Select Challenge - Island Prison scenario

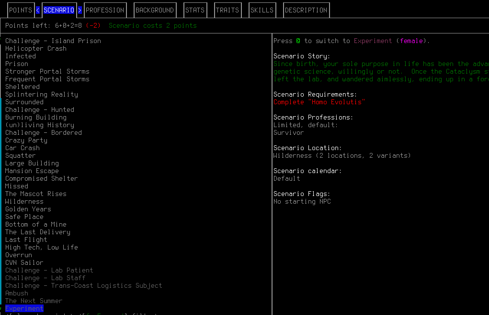click(53, 41)
